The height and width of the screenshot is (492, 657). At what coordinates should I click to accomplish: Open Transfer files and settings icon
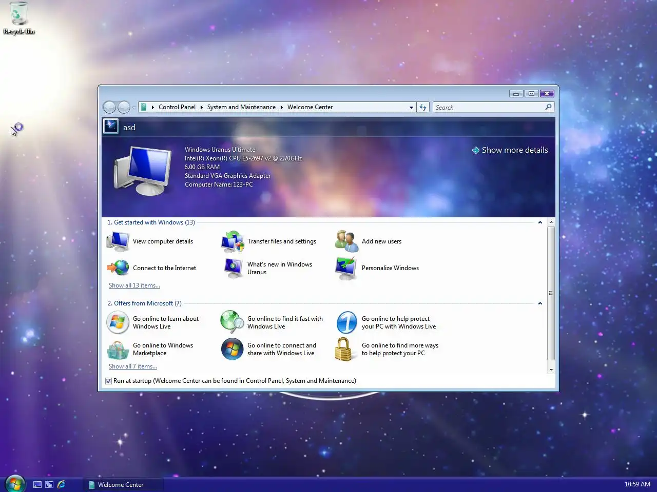(233, 241)
